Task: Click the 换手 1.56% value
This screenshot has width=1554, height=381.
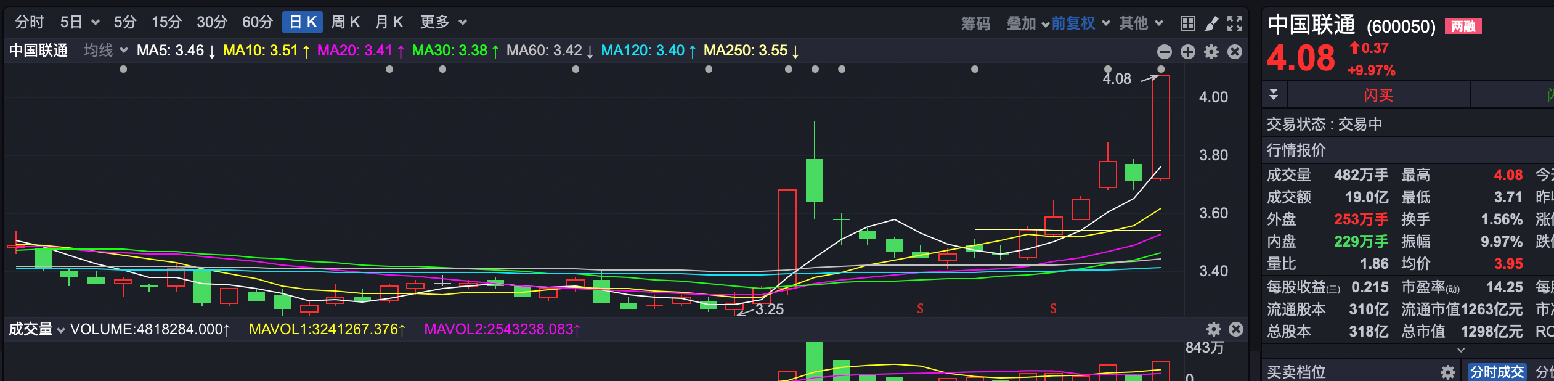Action: 1502,219
